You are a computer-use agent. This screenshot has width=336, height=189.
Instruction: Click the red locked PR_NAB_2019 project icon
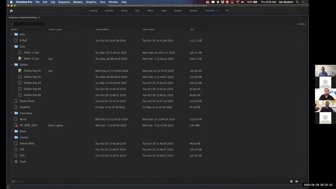[16, 125]
